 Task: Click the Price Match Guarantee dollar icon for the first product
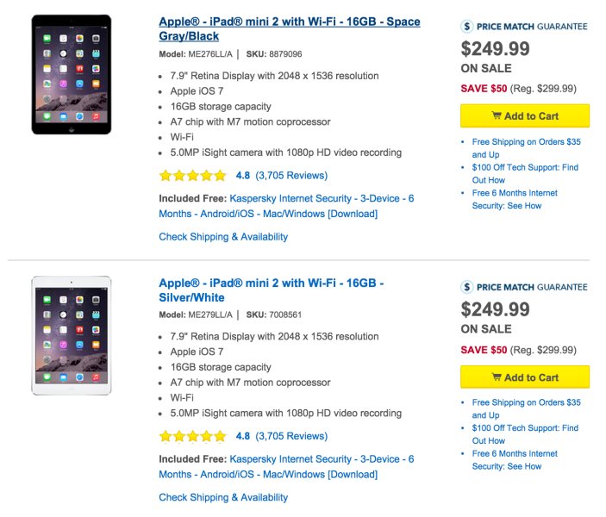tap(467, 27)
